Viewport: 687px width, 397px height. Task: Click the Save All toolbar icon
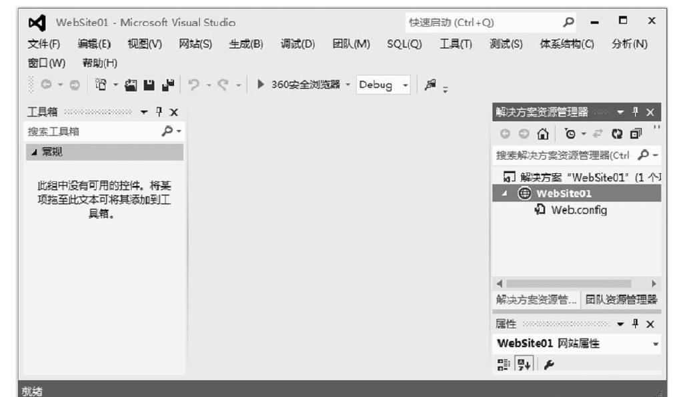(168, 85)
